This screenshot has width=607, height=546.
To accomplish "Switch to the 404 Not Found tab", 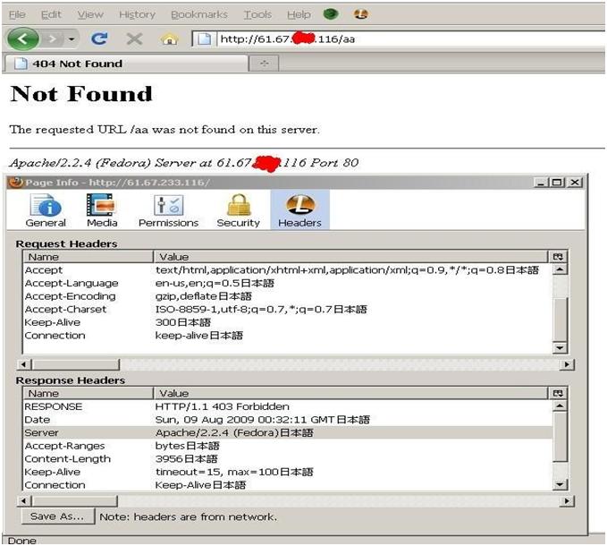I will (78, 64).
